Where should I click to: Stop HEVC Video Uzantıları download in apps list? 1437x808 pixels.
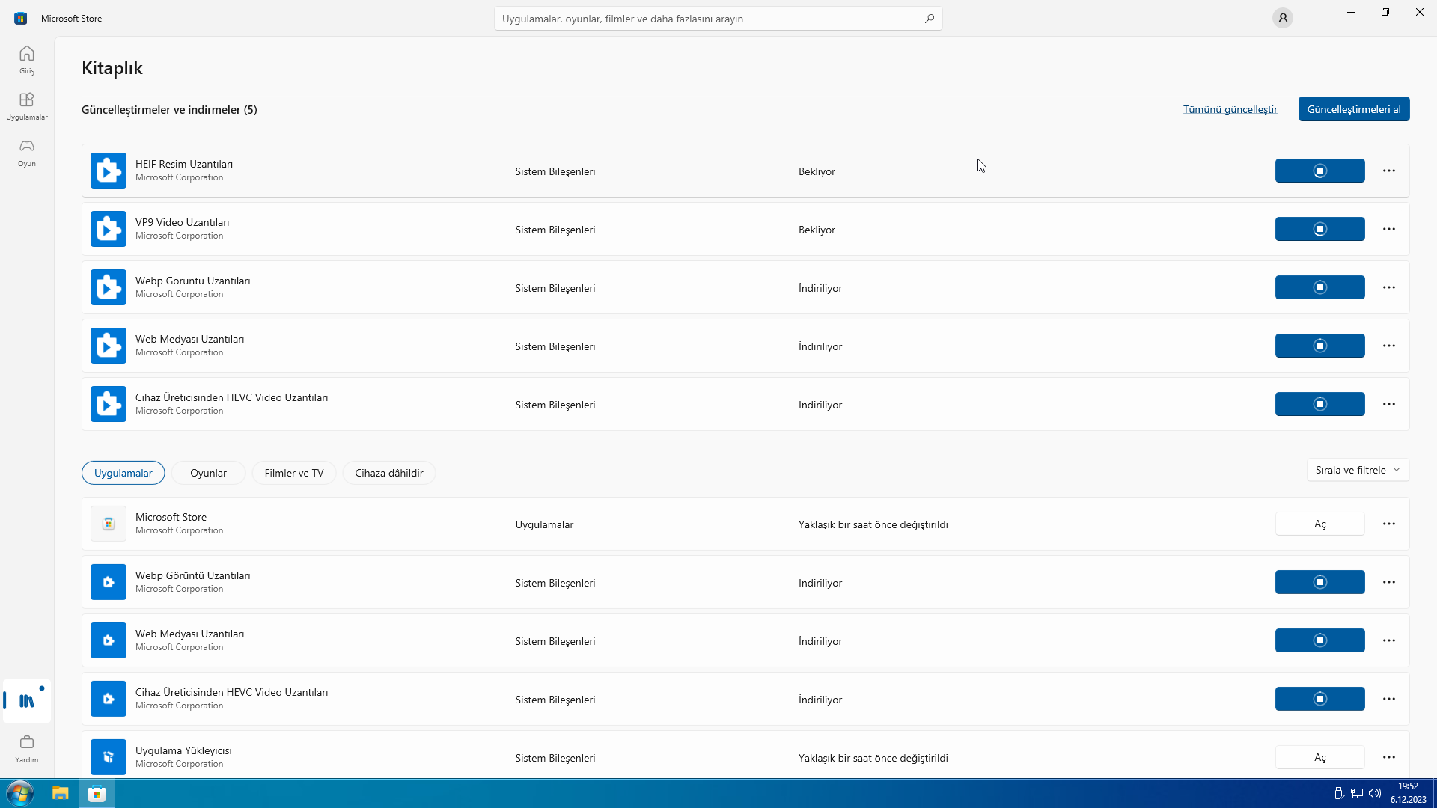(x=1319, y=699)
